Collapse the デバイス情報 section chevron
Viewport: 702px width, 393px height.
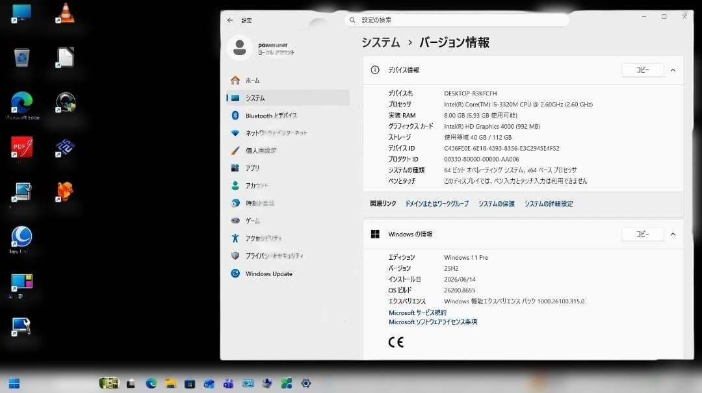[x=673, y=70]
